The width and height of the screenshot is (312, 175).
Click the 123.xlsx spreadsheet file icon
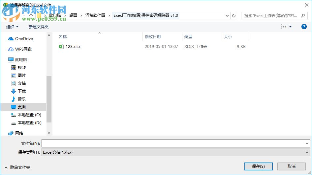(x=61, y=46)
